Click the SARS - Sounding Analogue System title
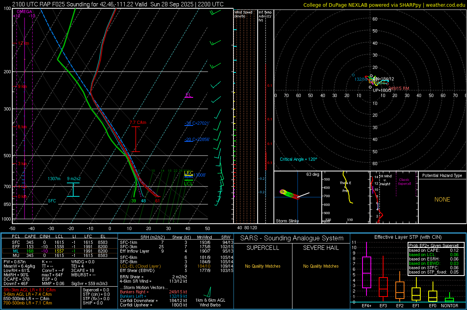This screenshot has height=310, width=467. [292, 238]
